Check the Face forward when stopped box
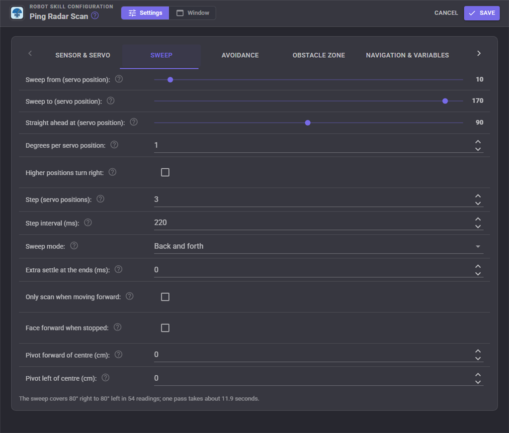Screen dimensions: 509x433 point(165,327)
